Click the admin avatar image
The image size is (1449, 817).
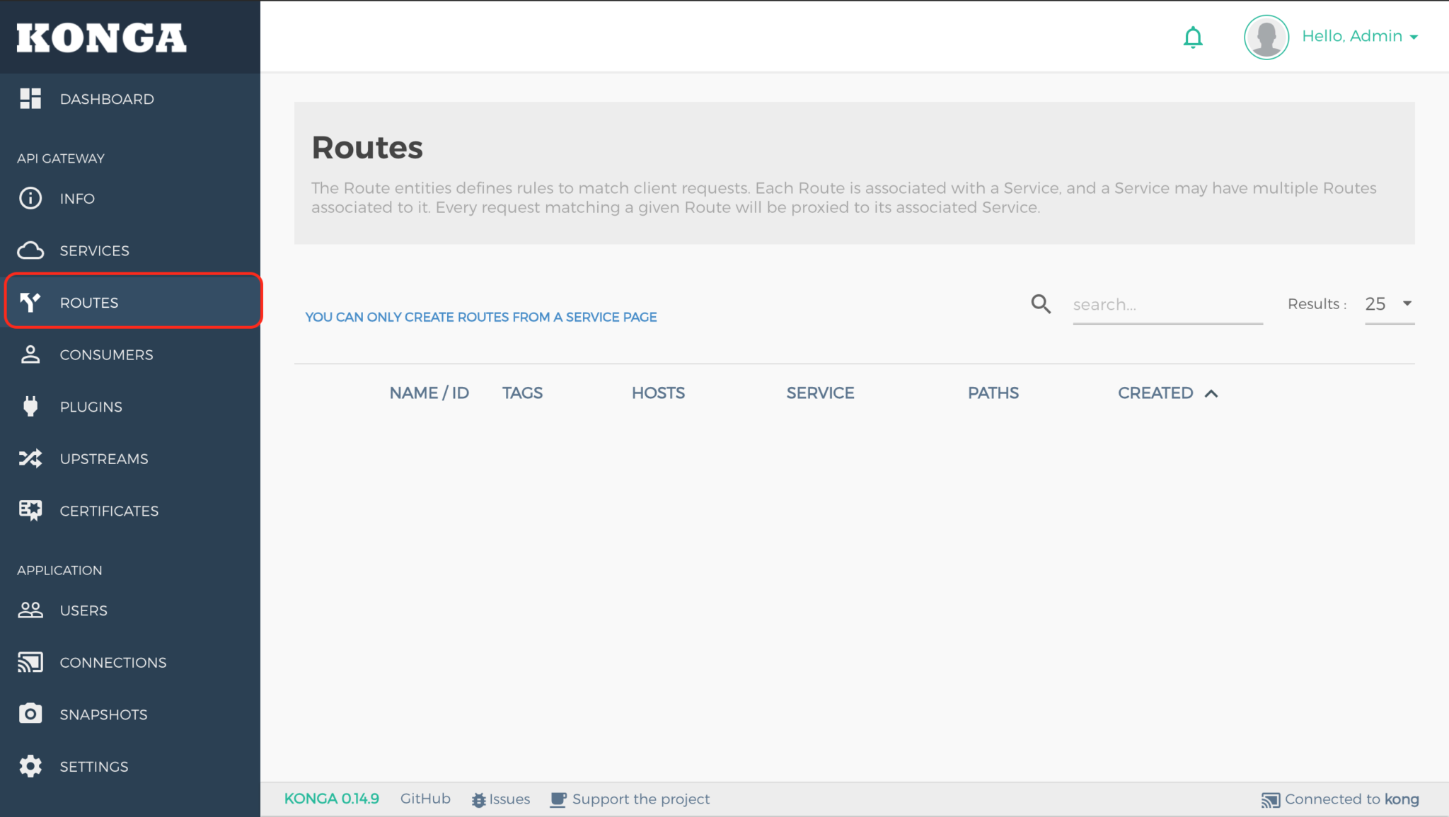pyautogui.click(x=1266, y=37)
